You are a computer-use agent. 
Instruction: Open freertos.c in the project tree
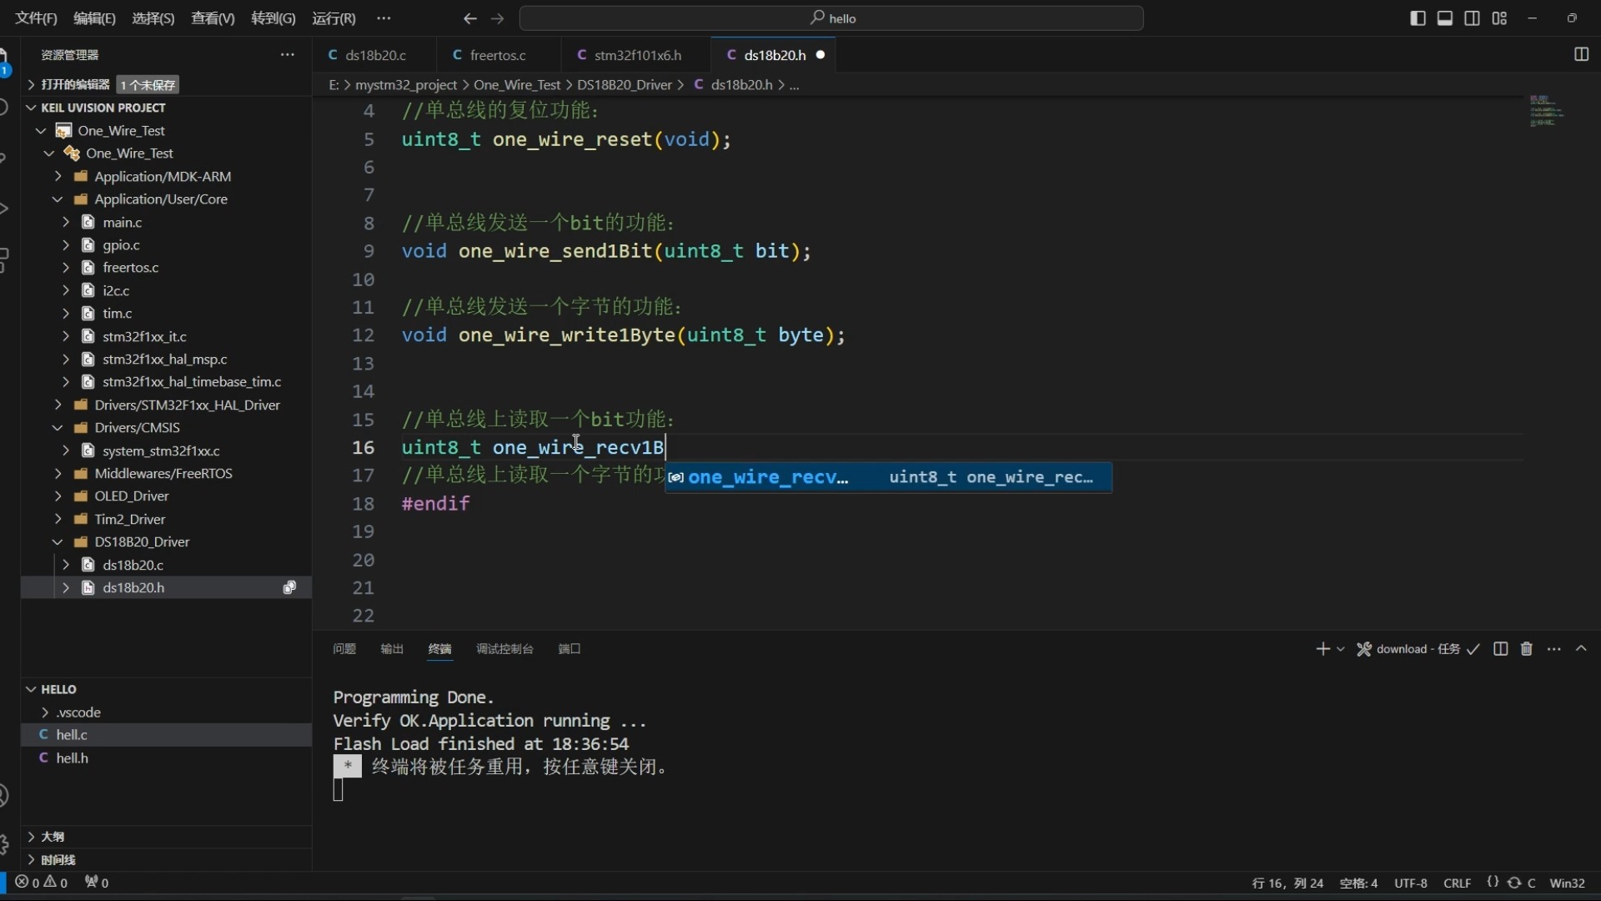pos(130,268)
